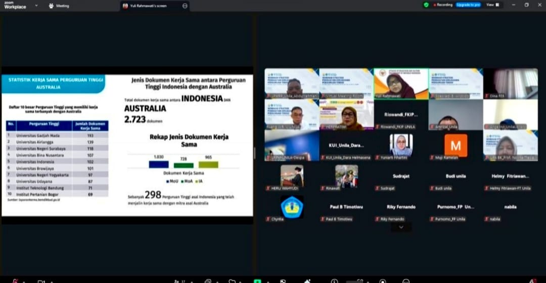546x283 pixels.
Task: Click the muted mic icon on Yuniarti Fihartini's label
Action: (378, 158)
